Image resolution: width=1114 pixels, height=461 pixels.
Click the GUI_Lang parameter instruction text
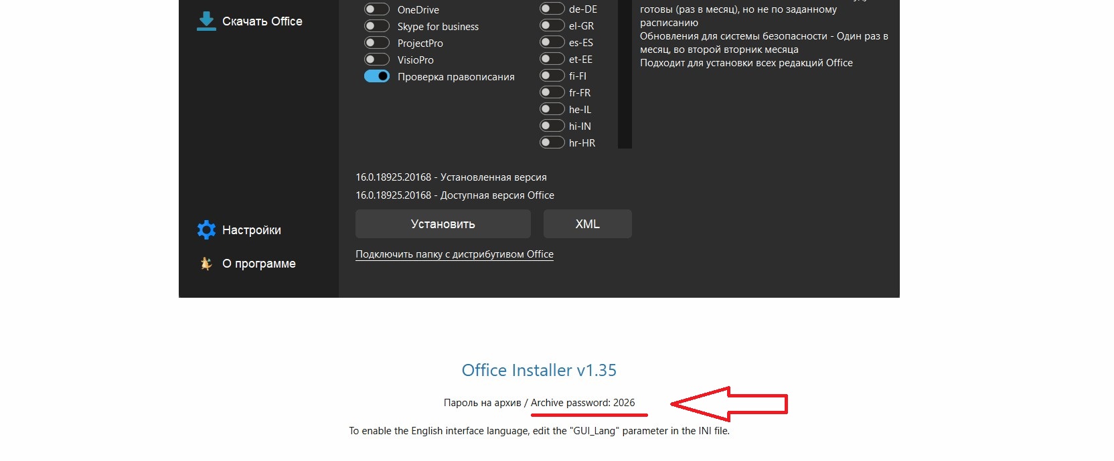[x=539, y=431]
